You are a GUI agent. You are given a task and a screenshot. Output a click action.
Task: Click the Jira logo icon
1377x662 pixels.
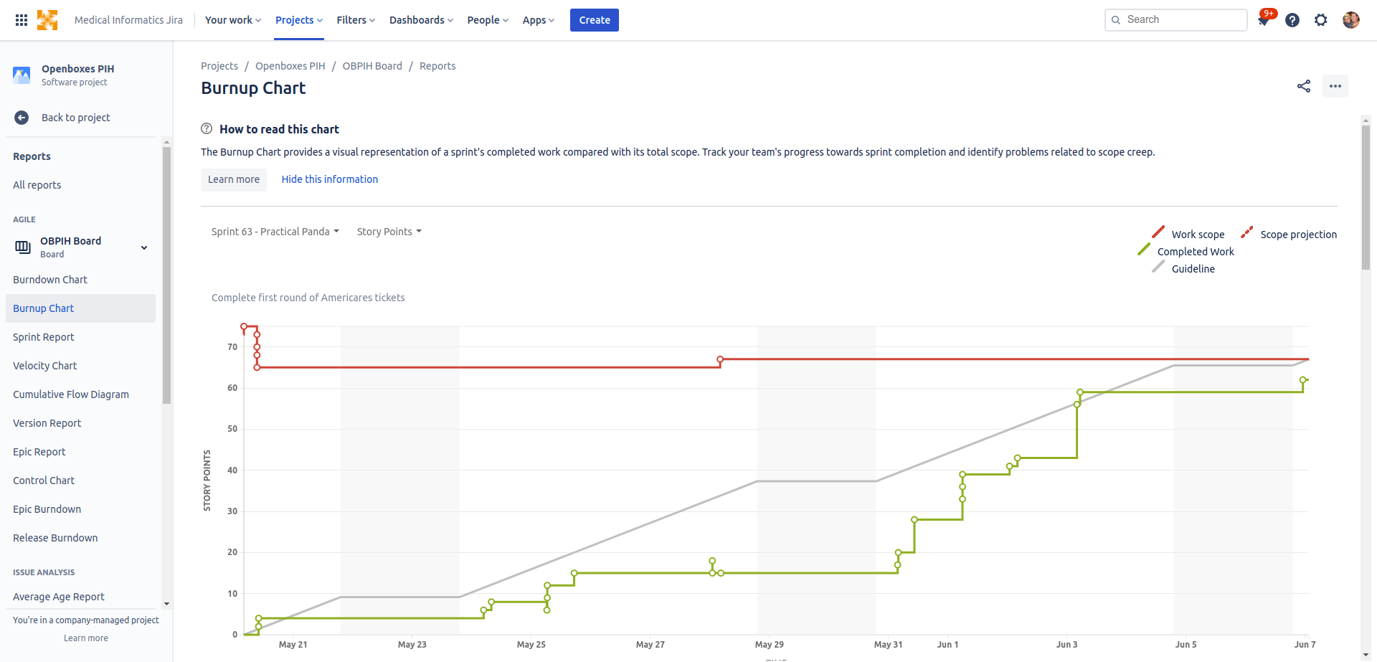point(47,20)
